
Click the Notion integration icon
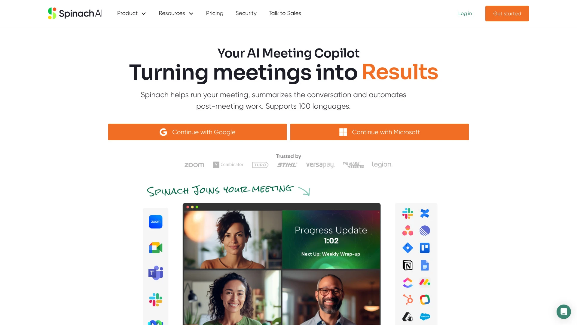click(408, 265)
